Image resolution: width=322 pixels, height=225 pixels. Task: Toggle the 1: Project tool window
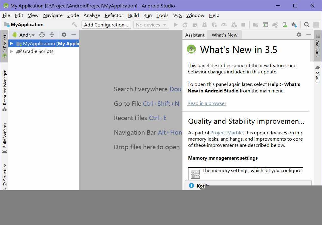[4, 46]
